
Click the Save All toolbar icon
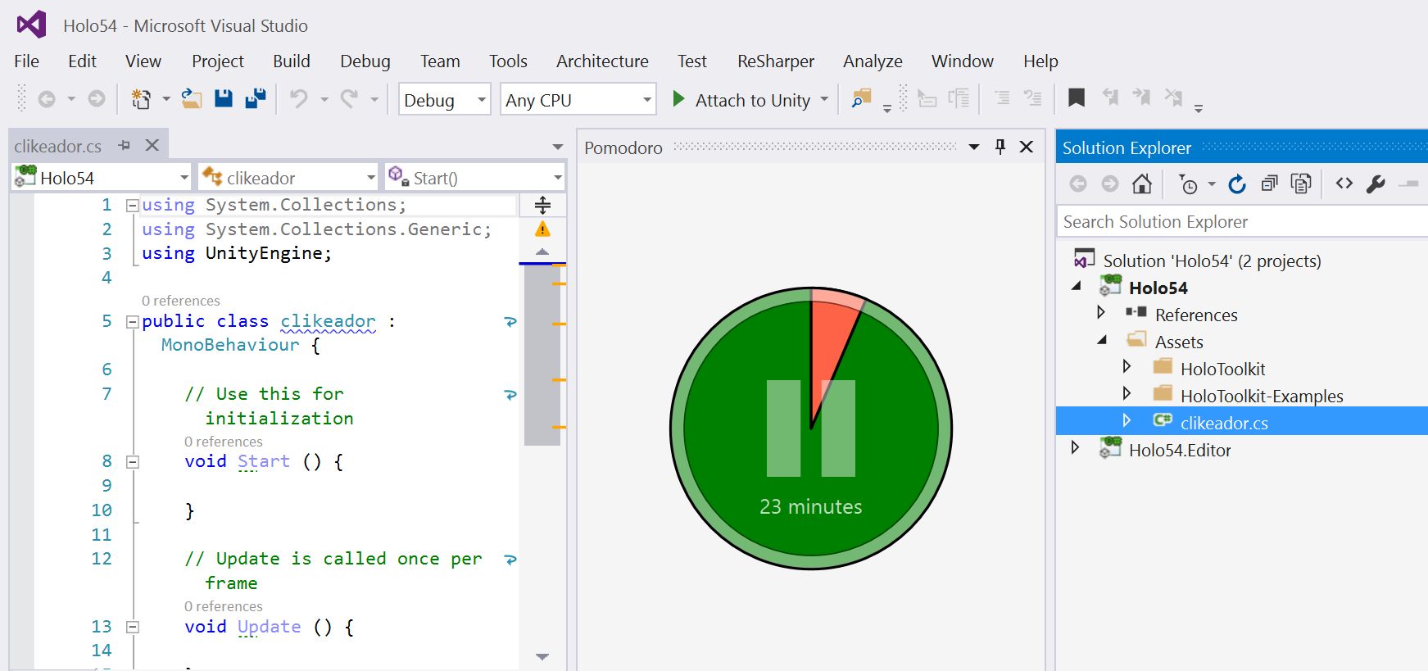(256, 99)
